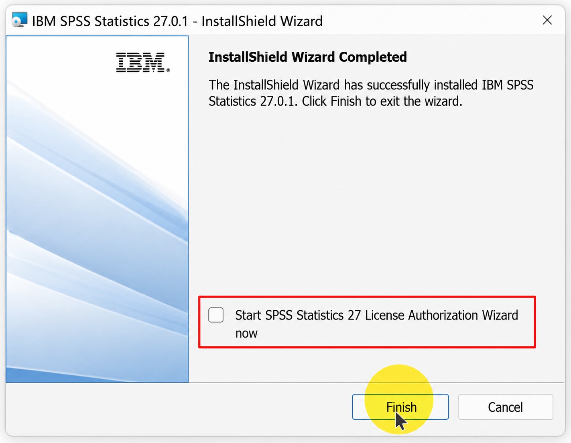Click the window title 'IBM SPSS Statistics 27.0.1 - InstallShield Wizard'

point(177,21)
